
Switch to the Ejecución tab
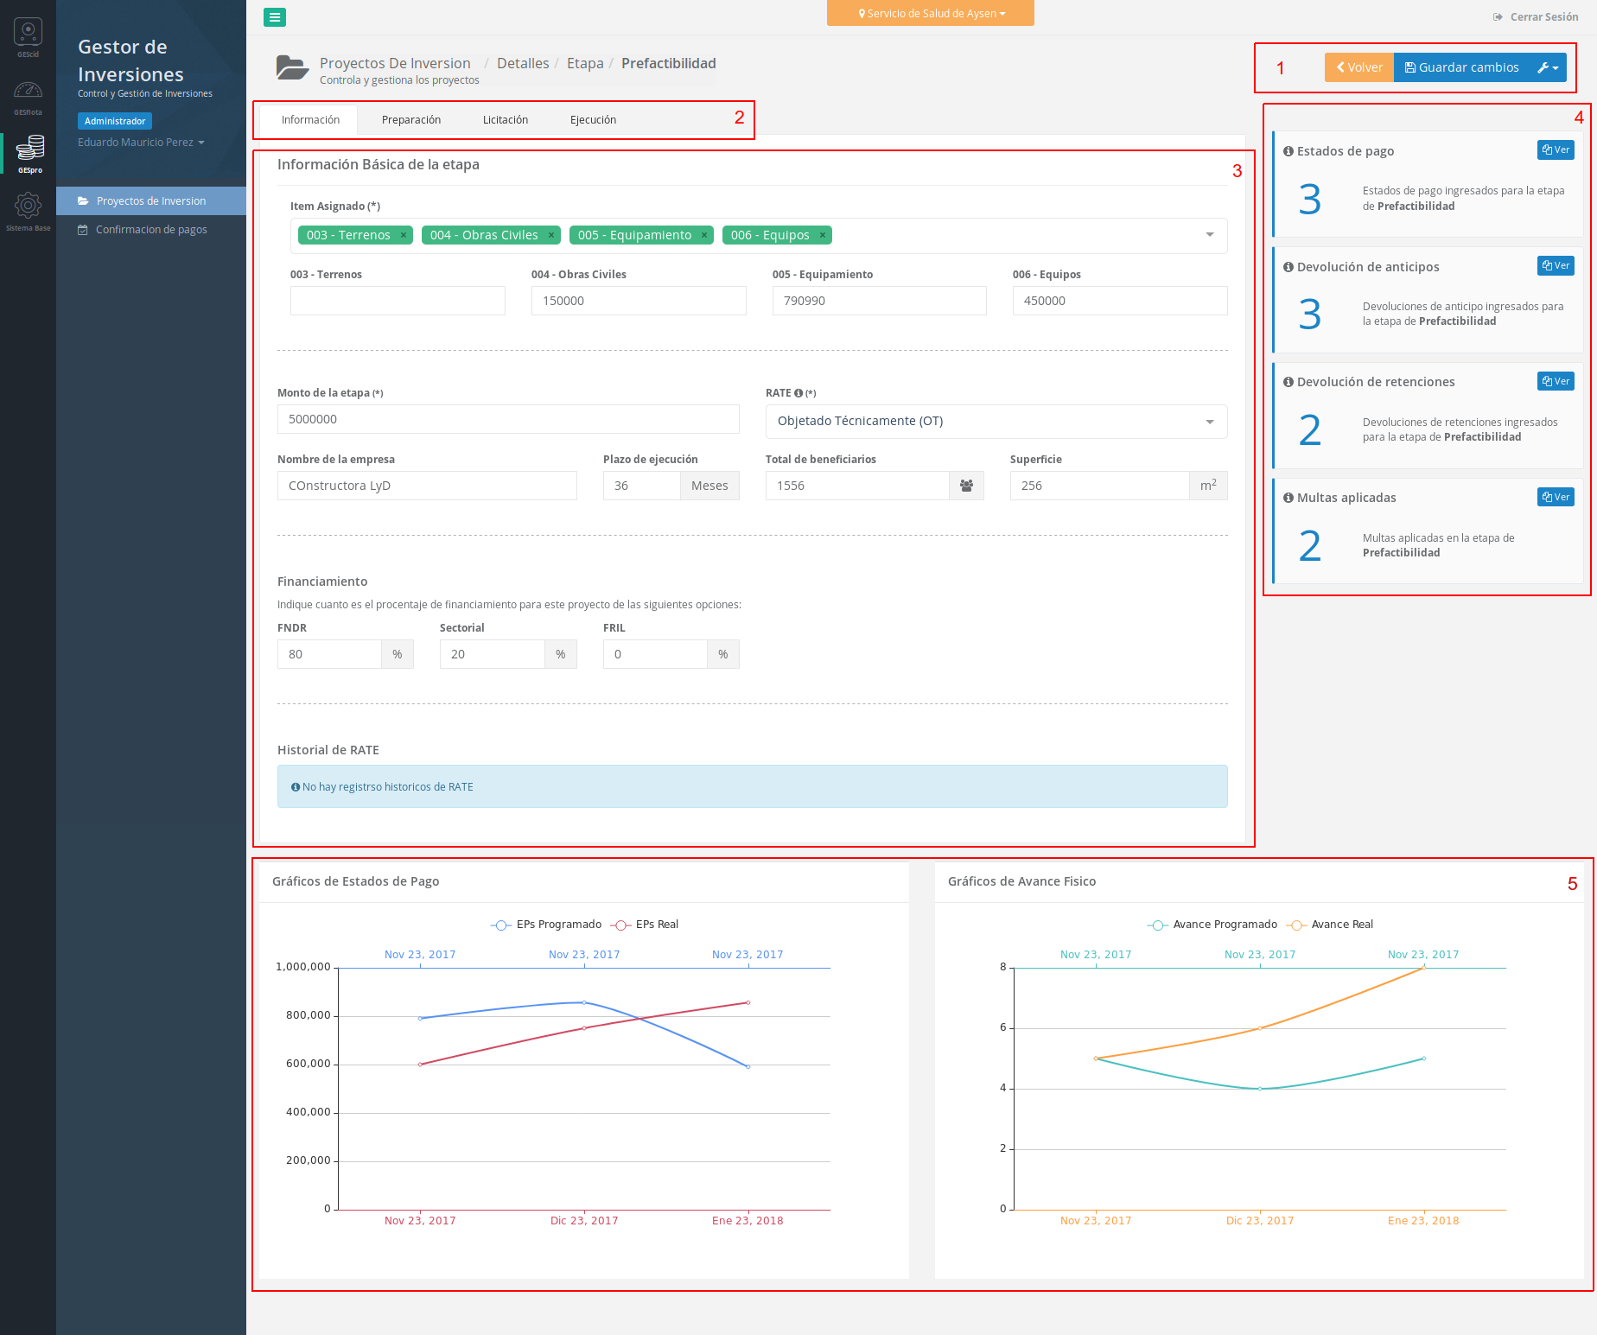(x=593, y=120)
